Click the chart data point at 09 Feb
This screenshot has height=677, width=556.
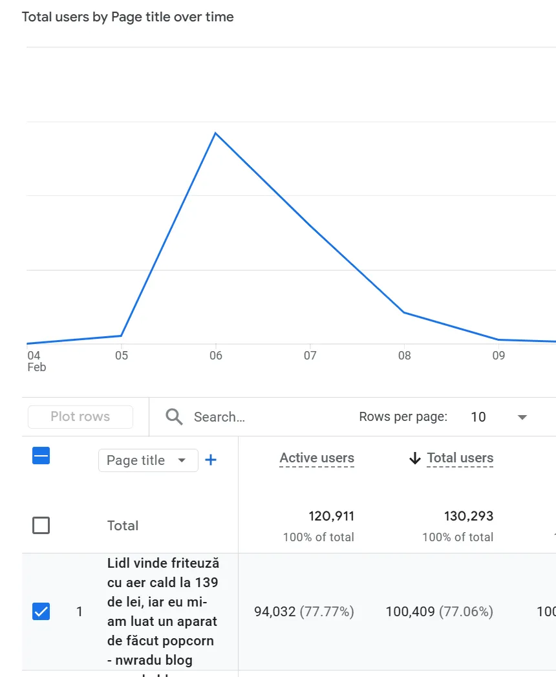coord(498,339)
